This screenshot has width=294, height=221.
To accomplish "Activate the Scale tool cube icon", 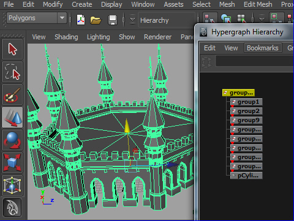I will (x=12, y=163).
